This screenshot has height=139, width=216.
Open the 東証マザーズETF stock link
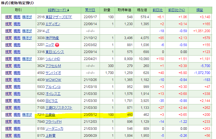point(59,17)
